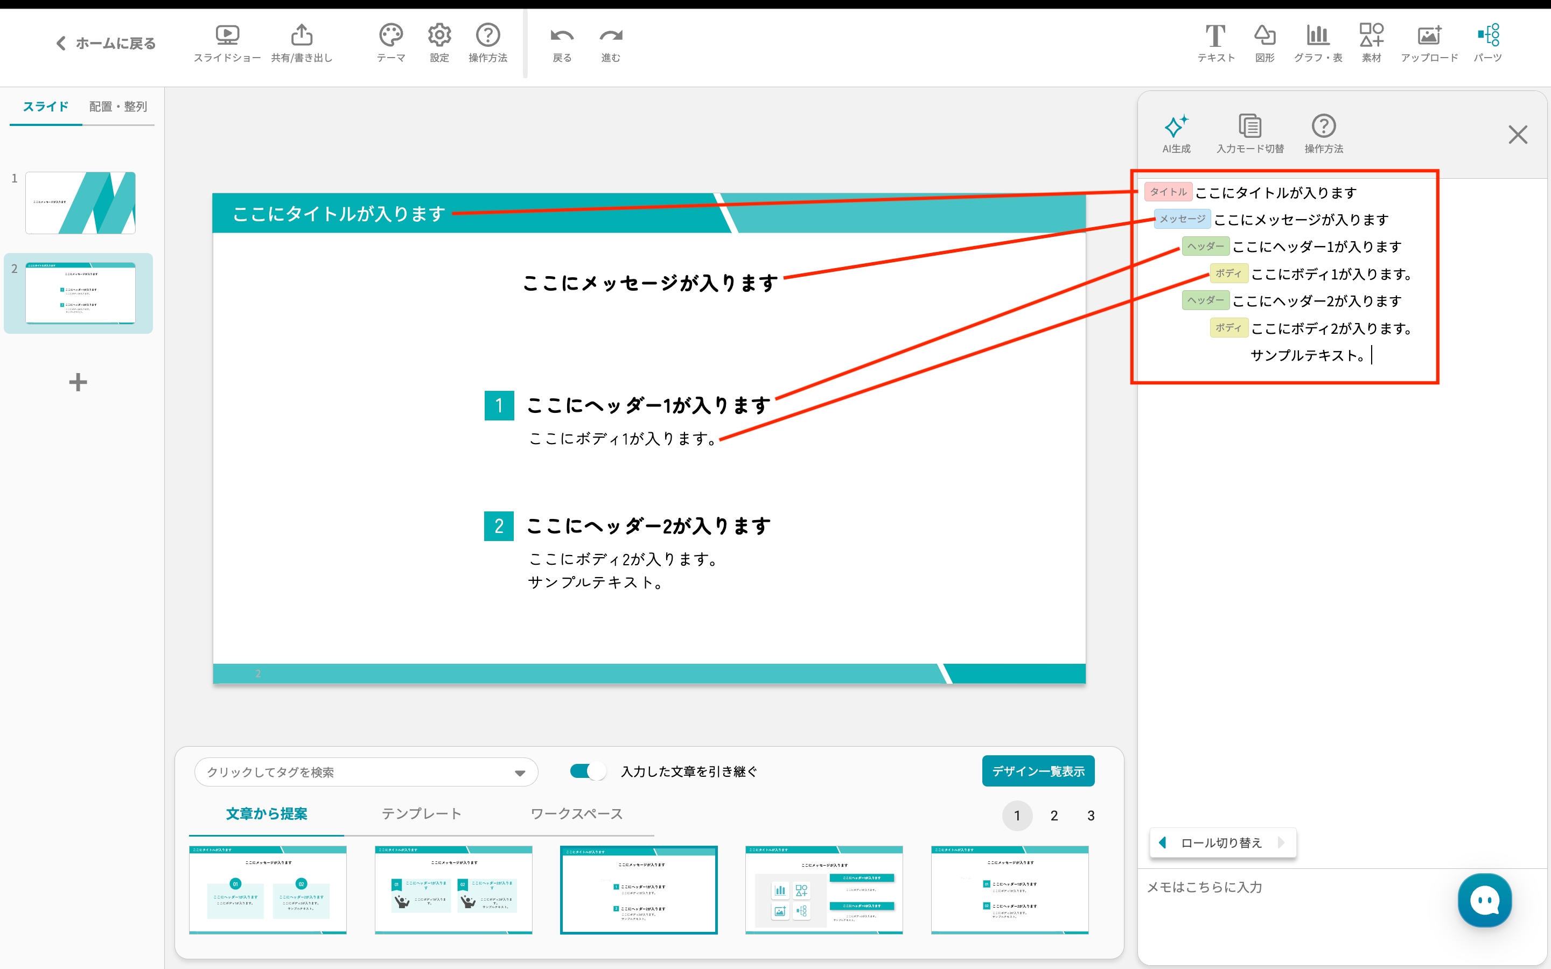Click the left arrow of ロール切り替え
This screenshot has height=969, width=1551.
(1163, 842)
